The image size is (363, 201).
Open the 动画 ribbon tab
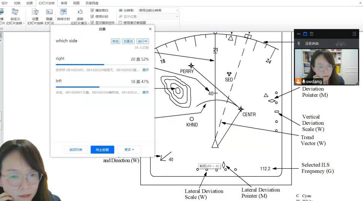[29, 3]
